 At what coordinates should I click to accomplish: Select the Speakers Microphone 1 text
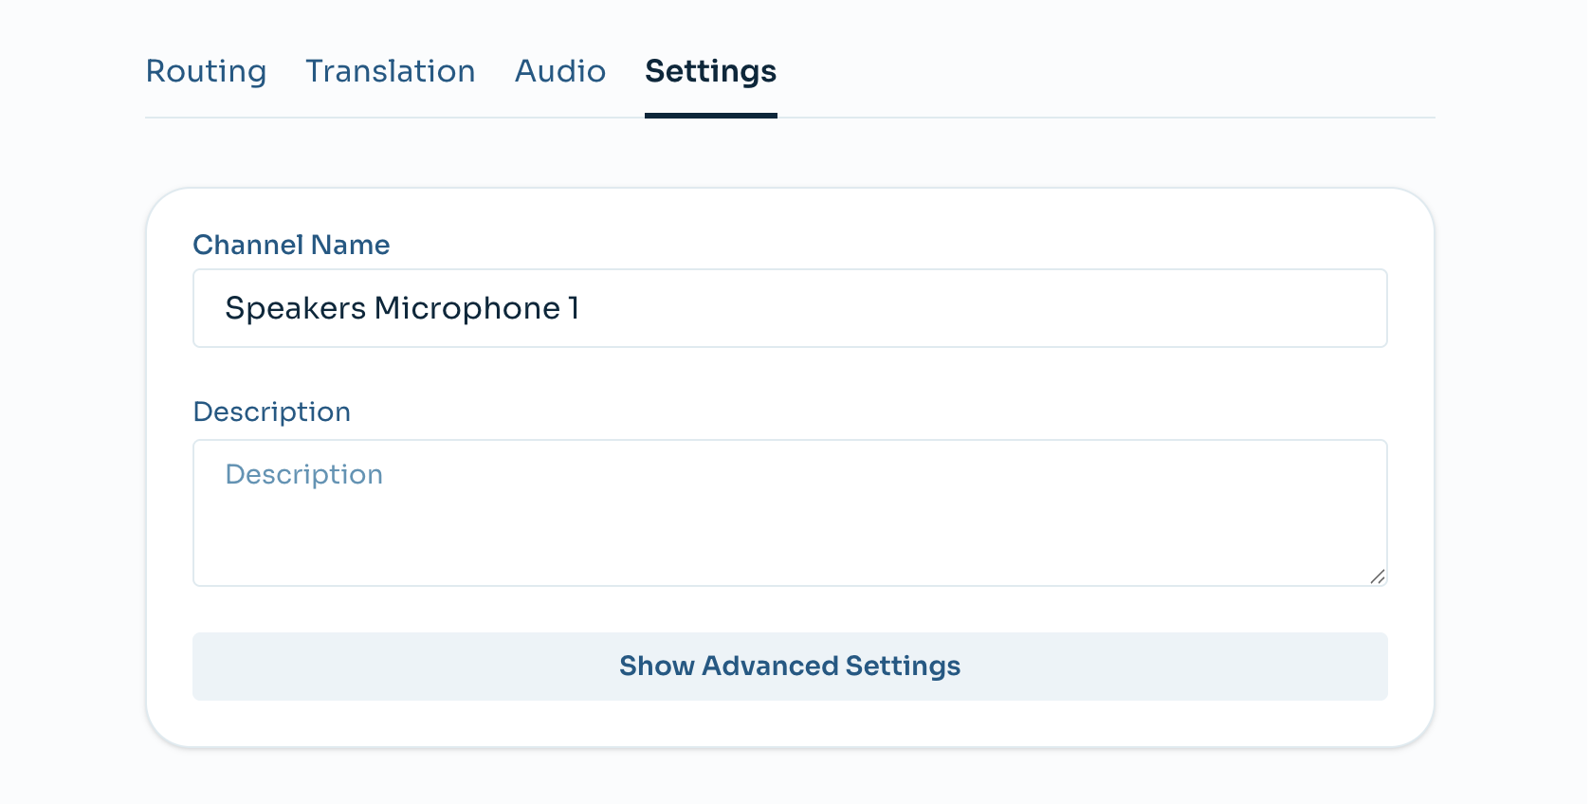coord(402,308)
